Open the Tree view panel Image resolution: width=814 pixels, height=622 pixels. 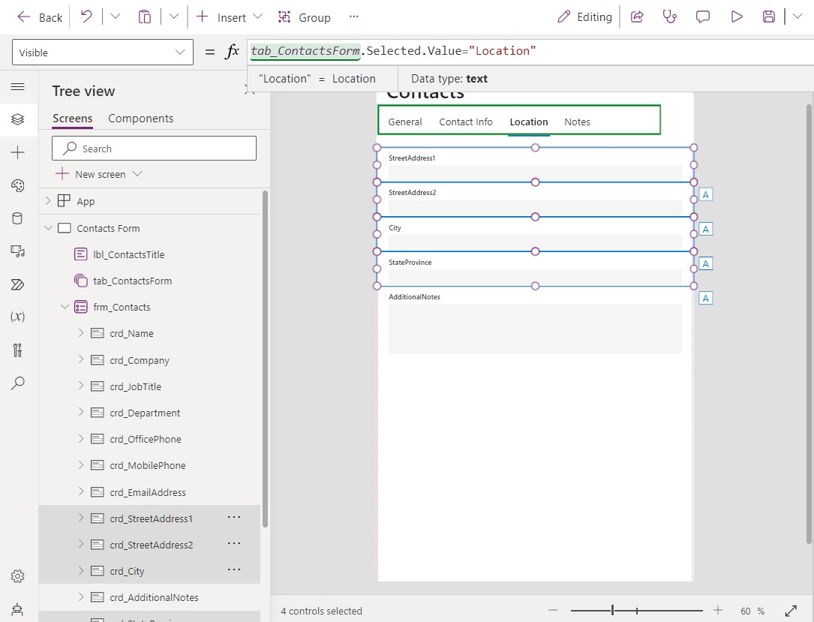pyautogui.click(x=19, y=119)
